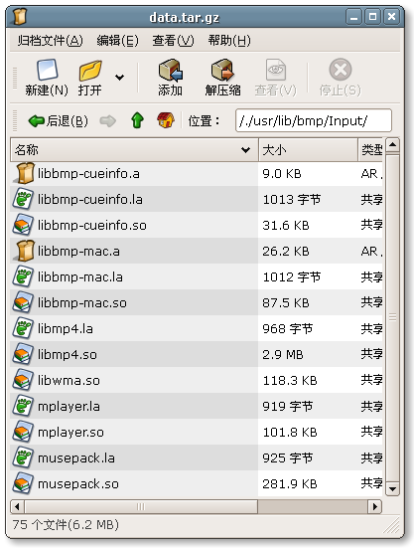Click the horizontal scrollbar left arrow
The width and height of the screenshot is (414, 548).
tap(17, 506)
